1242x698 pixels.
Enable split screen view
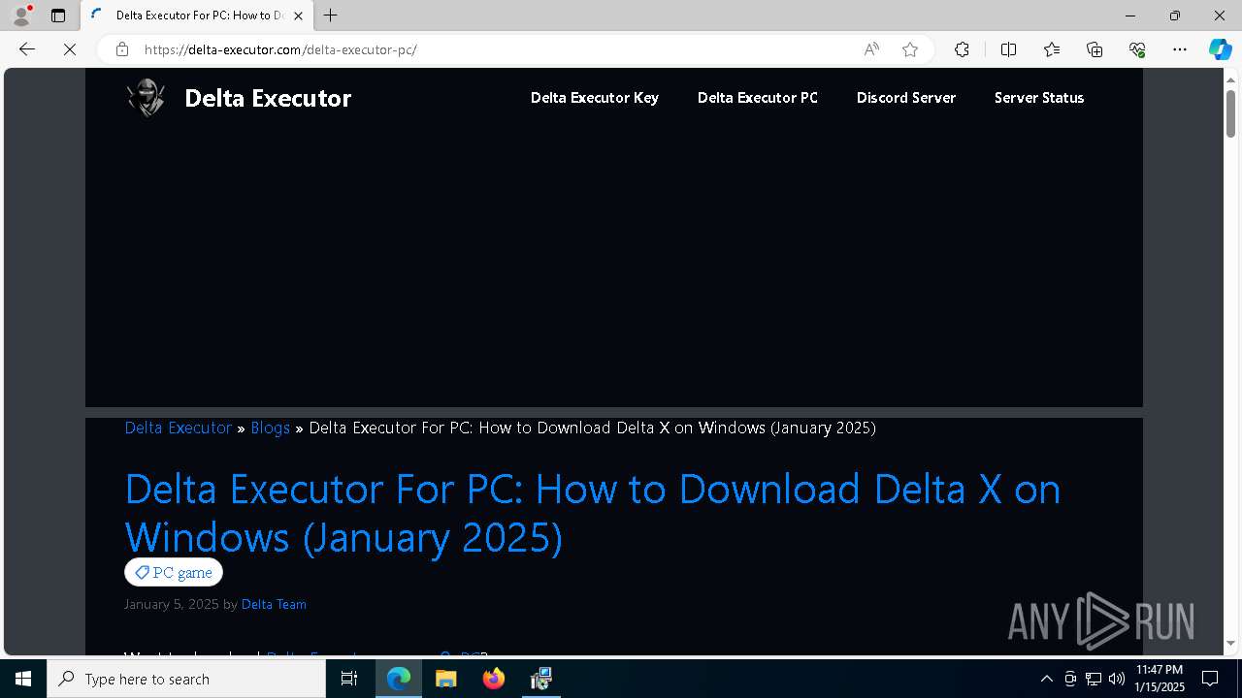(1008, 49)
